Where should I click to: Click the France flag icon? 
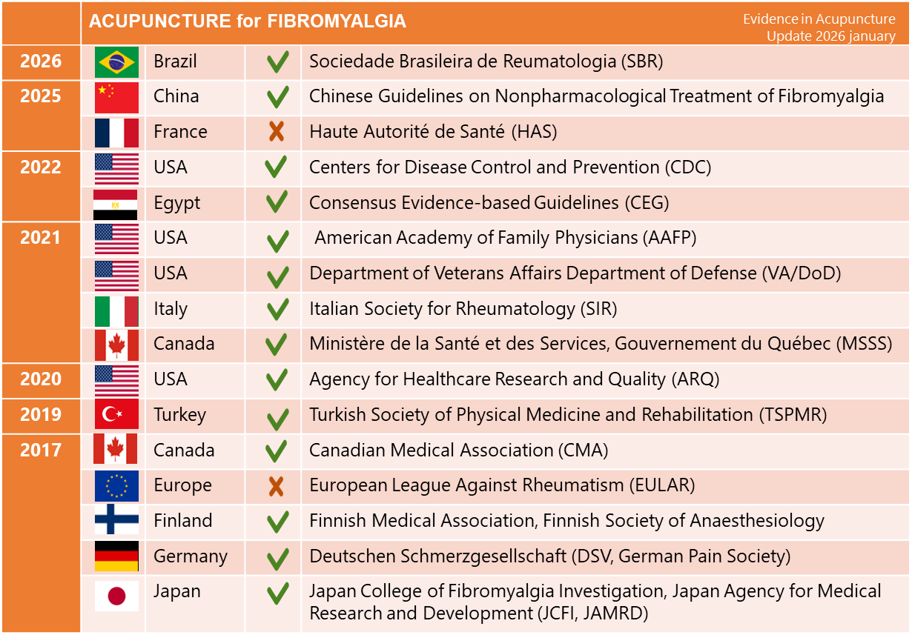(x=116, y=133)
